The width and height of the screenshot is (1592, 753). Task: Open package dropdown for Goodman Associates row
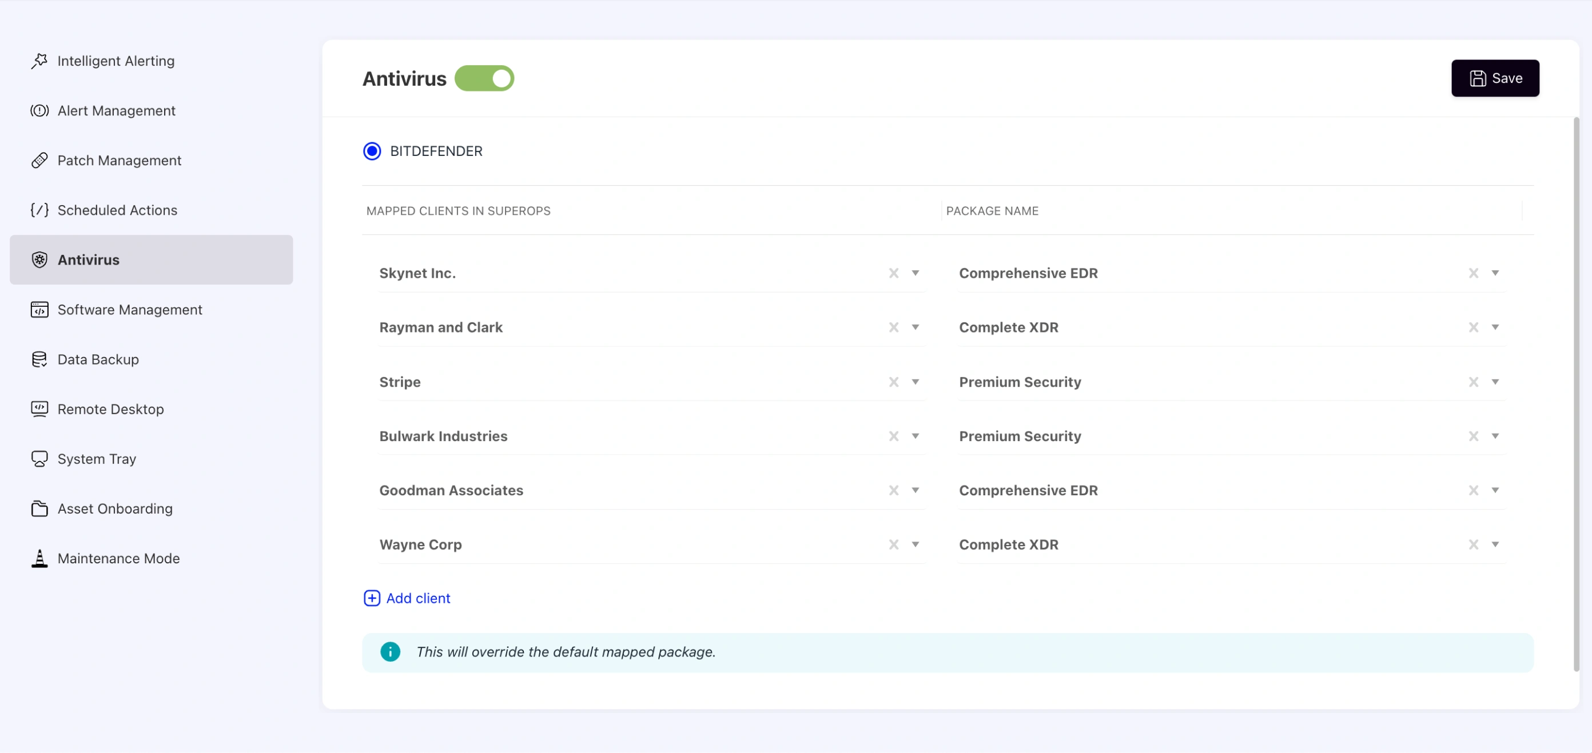(x=1495, y=490)
